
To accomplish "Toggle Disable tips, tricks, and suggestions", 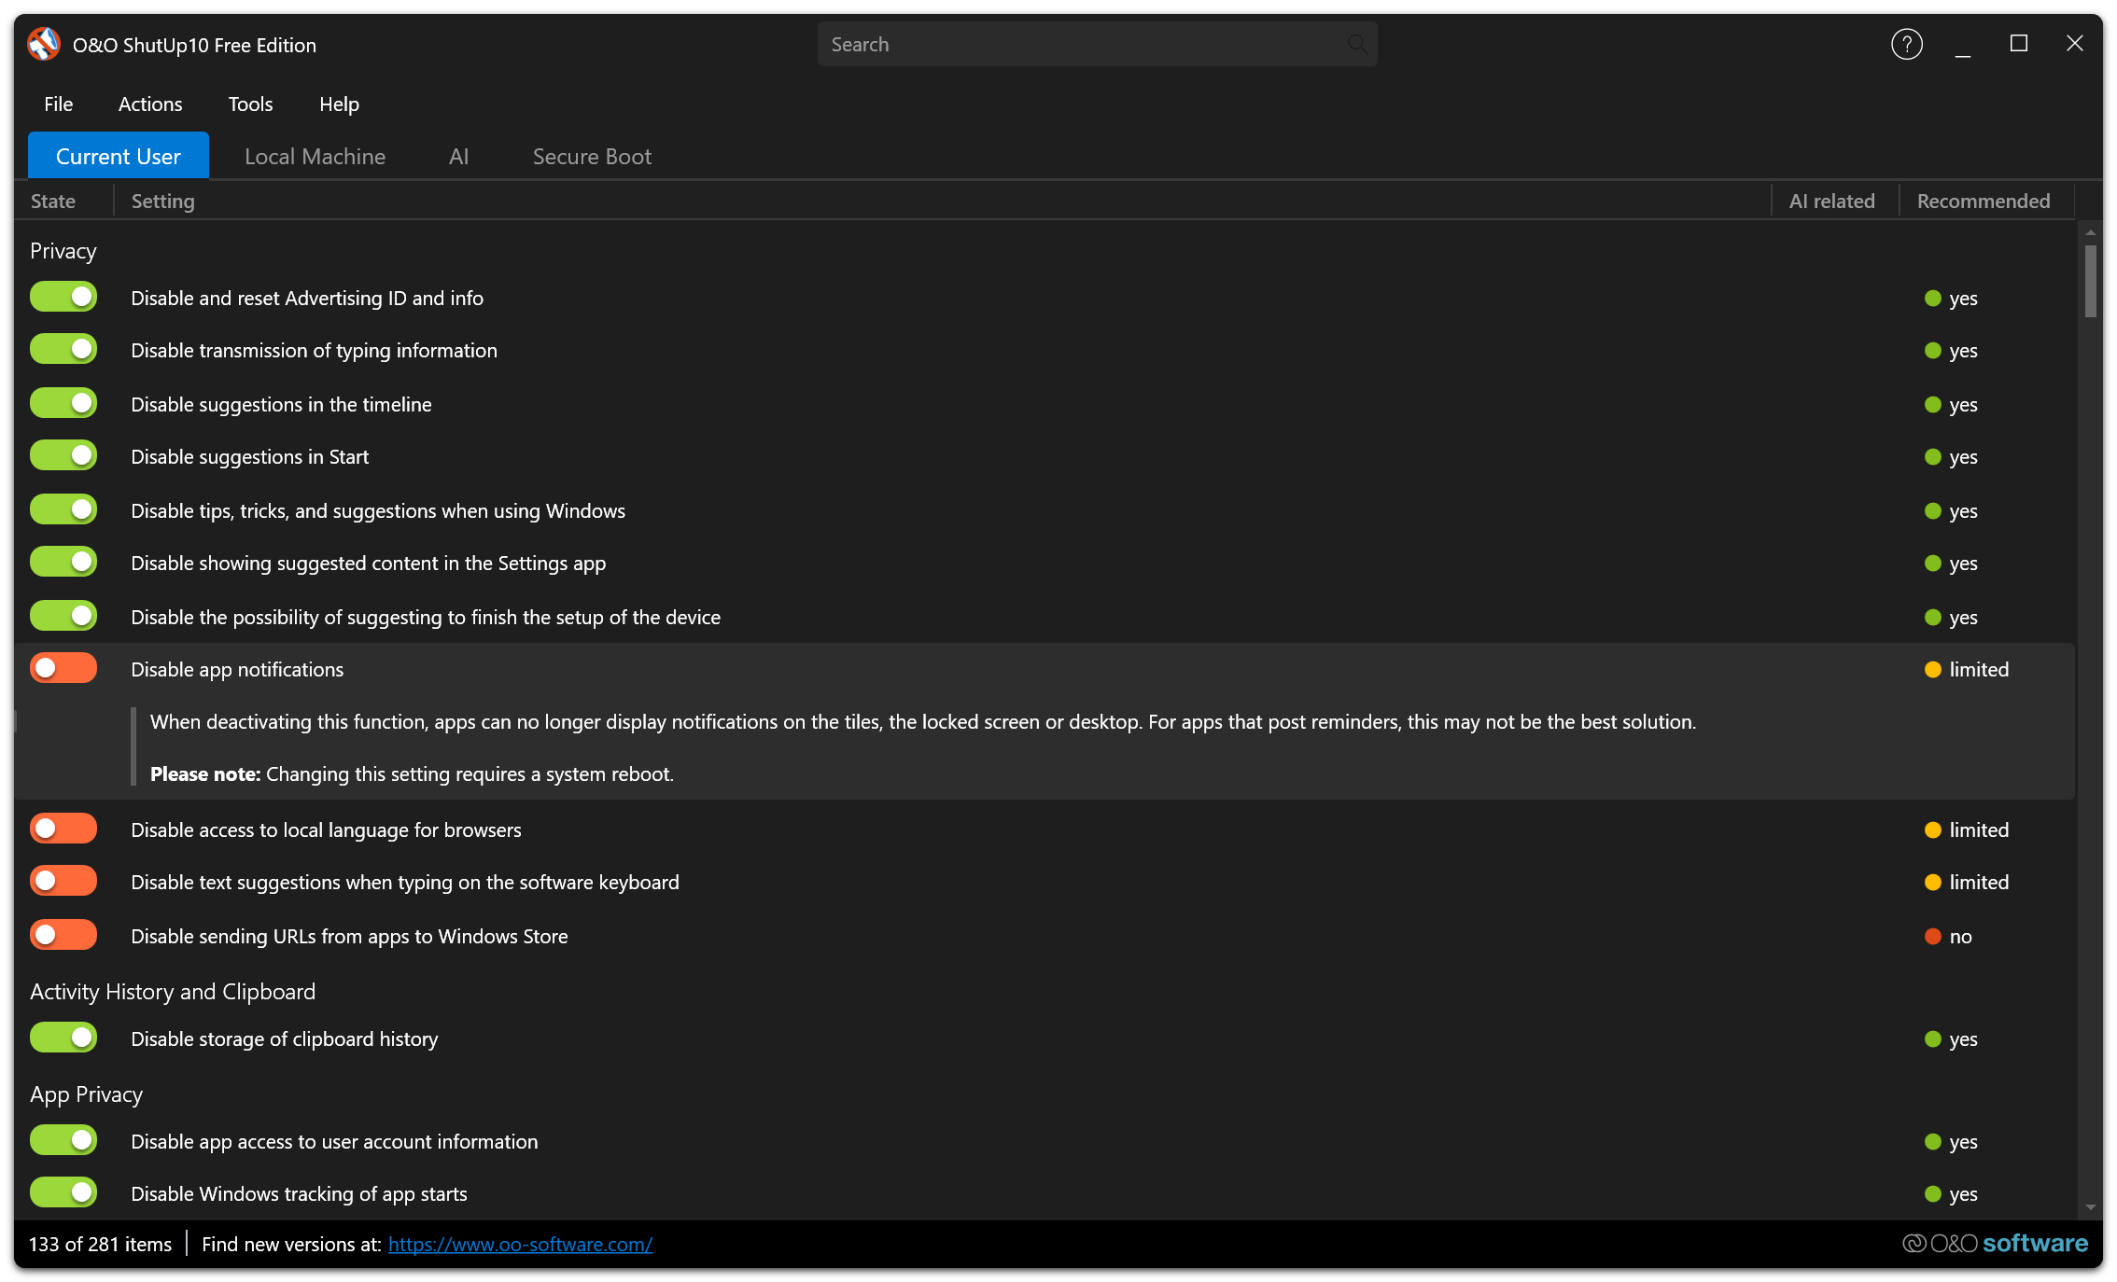I will point(63,510).
